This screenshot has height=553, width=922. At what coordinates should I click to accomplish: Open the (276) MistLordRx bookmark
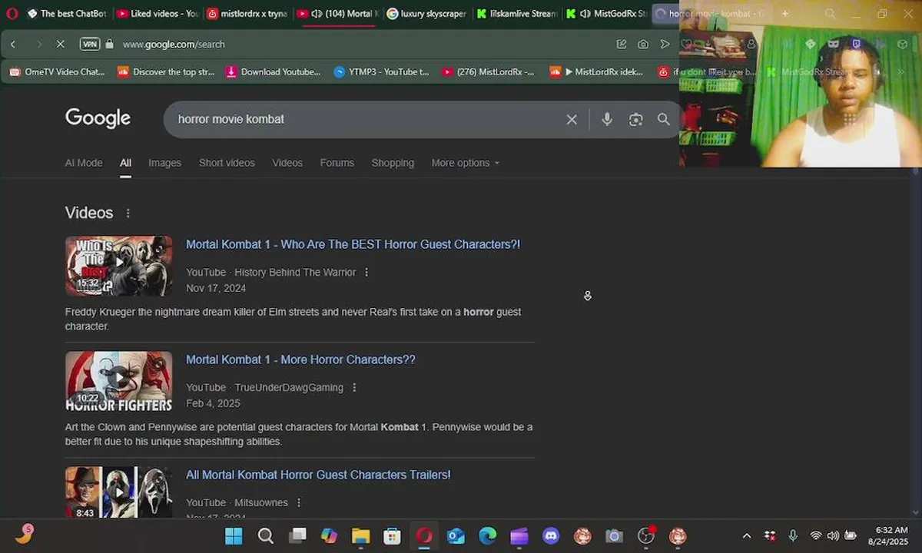489,71
